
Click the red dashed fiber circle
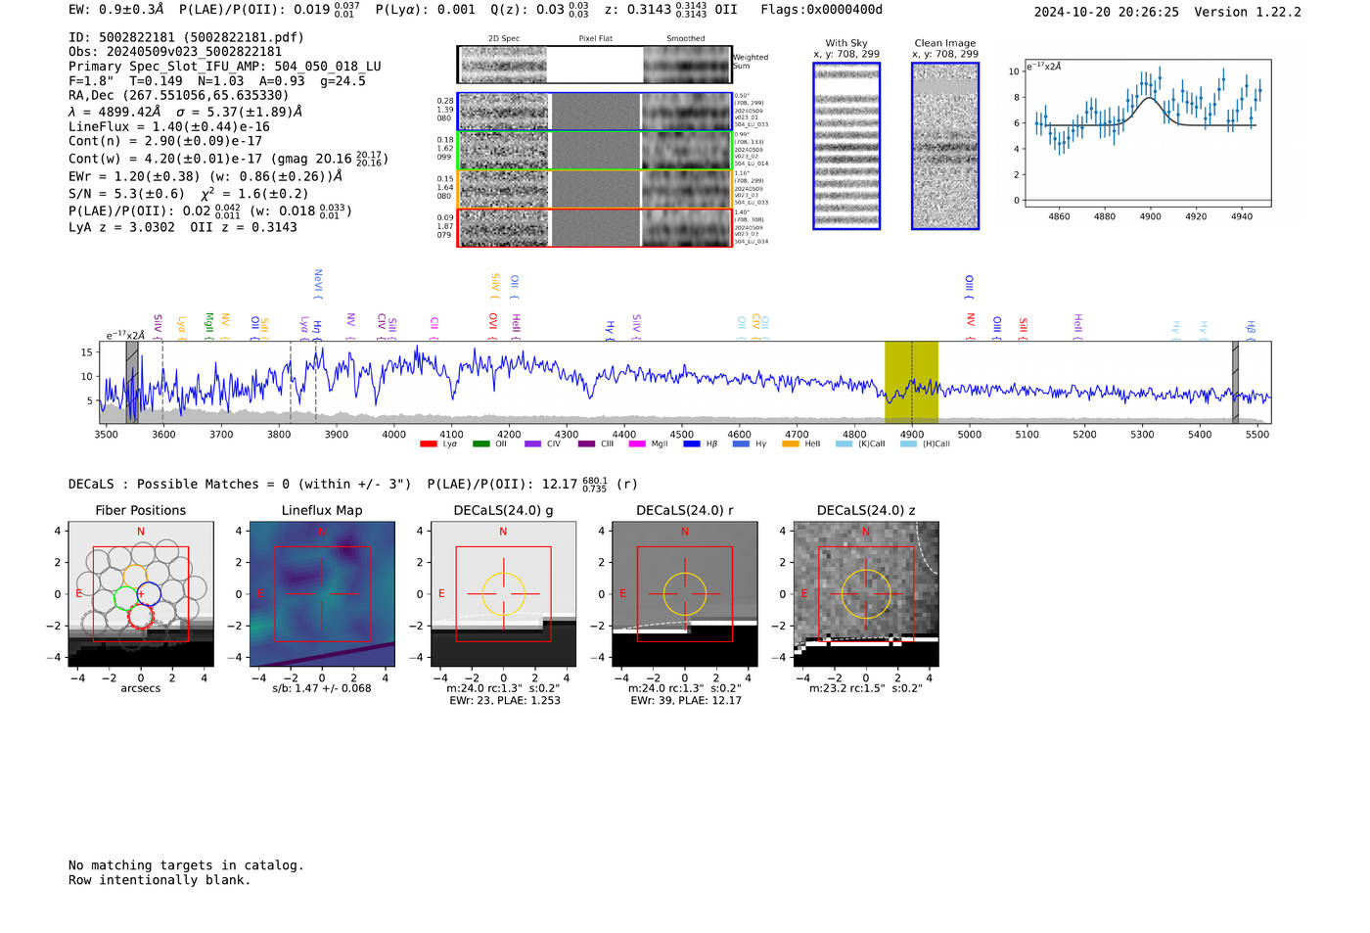click(x=141, y=616)
